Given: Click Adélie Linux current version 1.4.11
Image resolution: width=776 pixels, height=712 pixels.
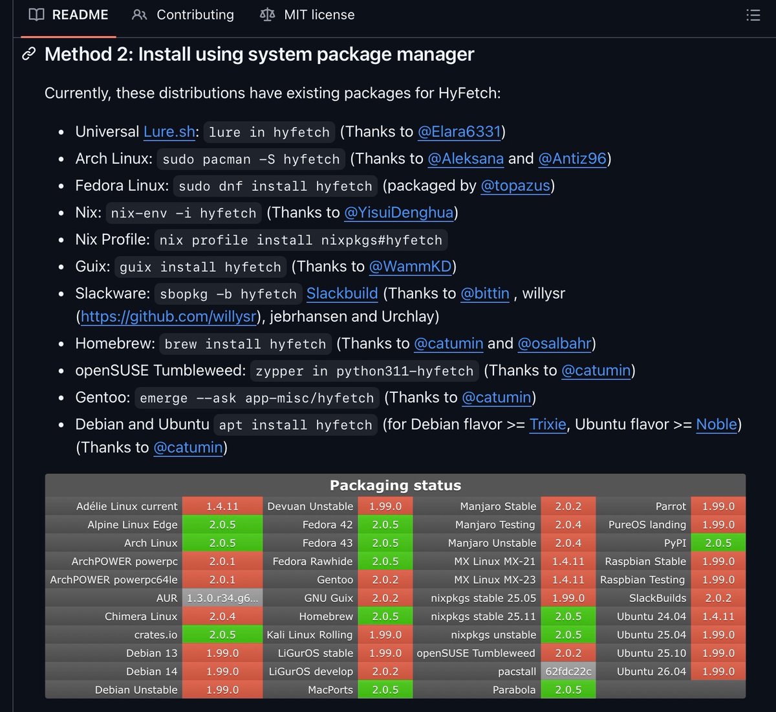Looking at the screenshot, I should tap(222, 506).
